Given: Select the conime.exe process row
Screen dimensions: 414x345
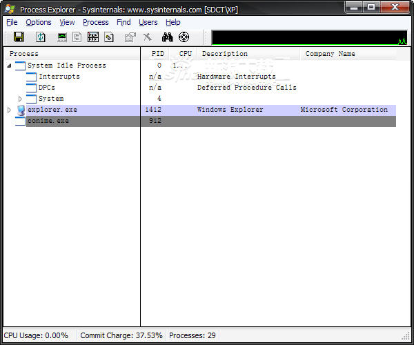Looking at the screenshot, I should click(201, 121).
